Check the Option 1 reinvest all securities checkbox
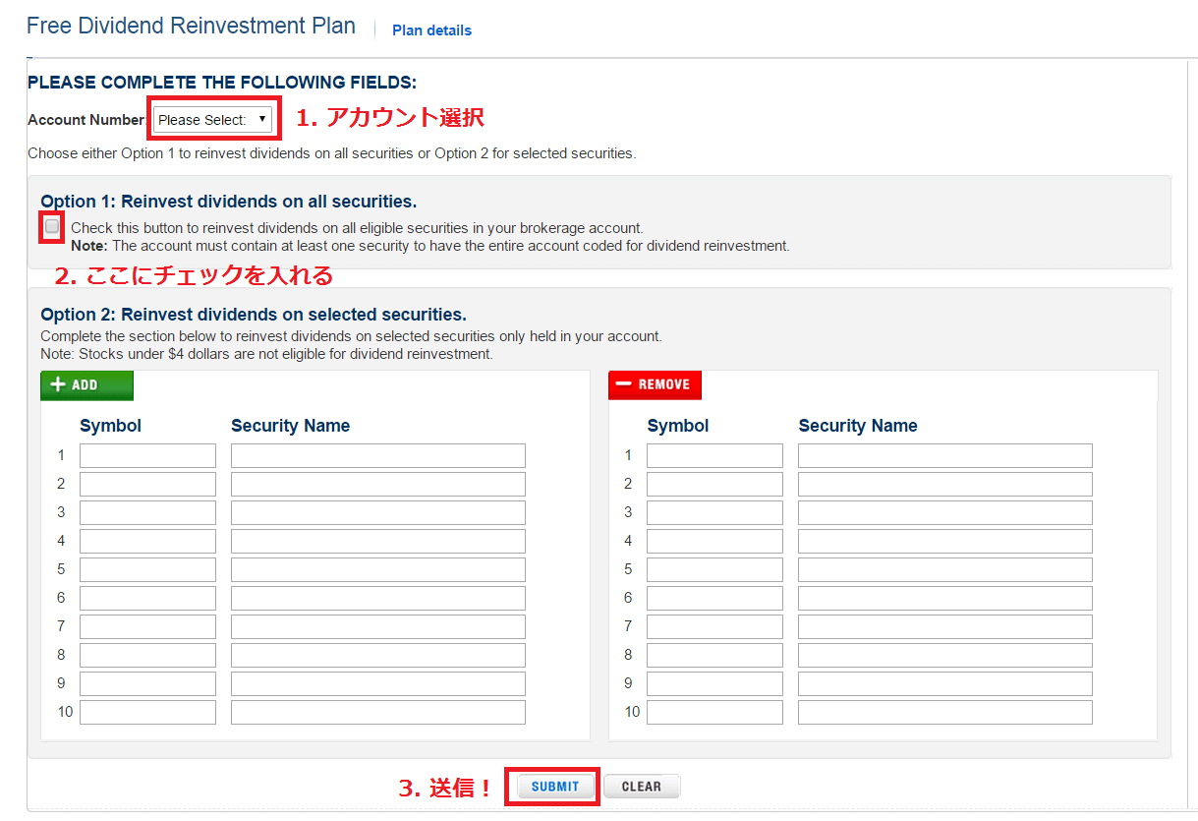1198x821 pixels. [x=52, y=227]
